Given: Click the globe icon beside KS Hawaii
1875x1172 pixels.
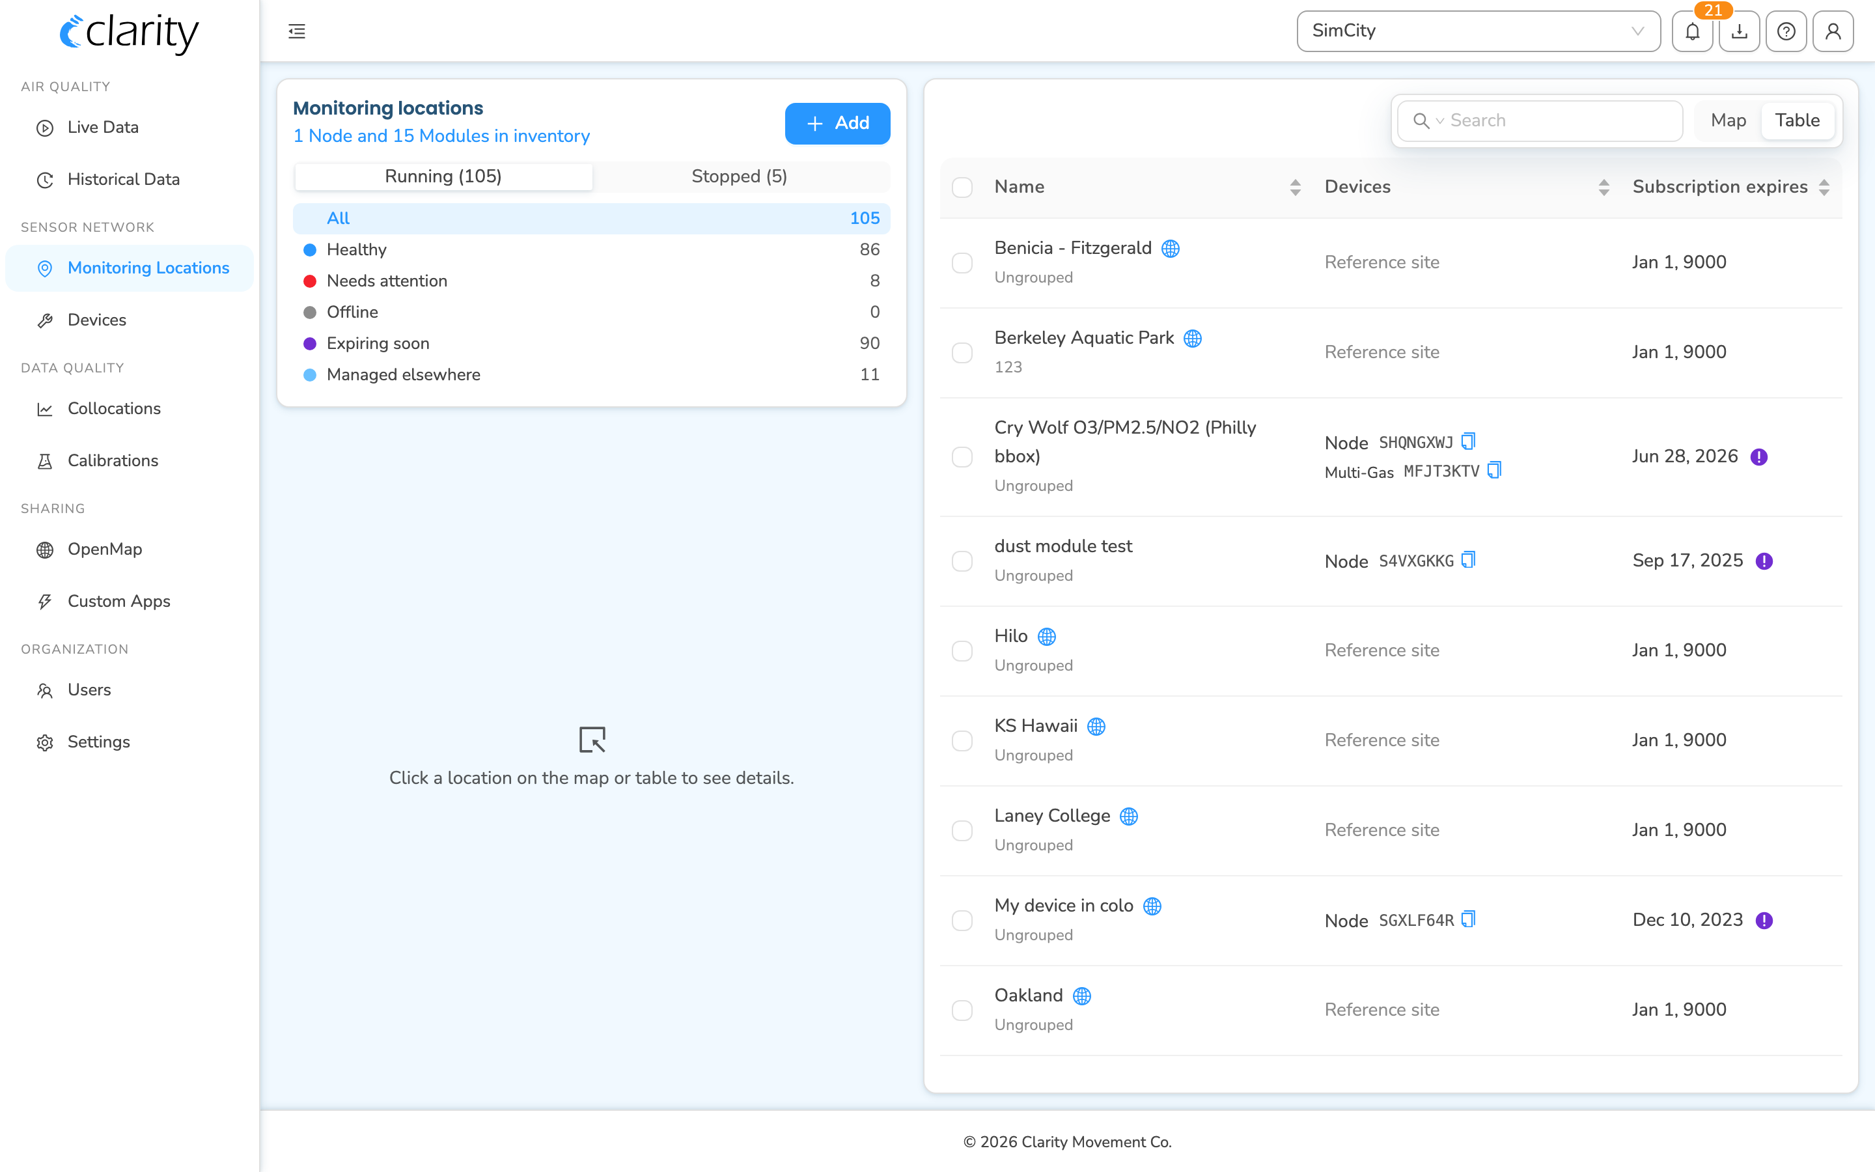Looking at the screenshot, I should click(x=1096, y=726).
